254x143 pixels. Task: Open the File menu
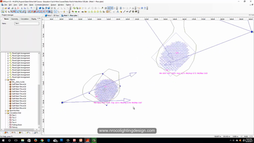coord(6,5)
